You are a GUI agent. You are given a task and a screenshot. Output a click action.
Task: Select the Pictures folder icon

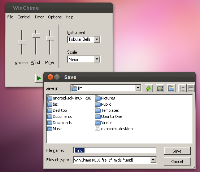pos(98,98)
